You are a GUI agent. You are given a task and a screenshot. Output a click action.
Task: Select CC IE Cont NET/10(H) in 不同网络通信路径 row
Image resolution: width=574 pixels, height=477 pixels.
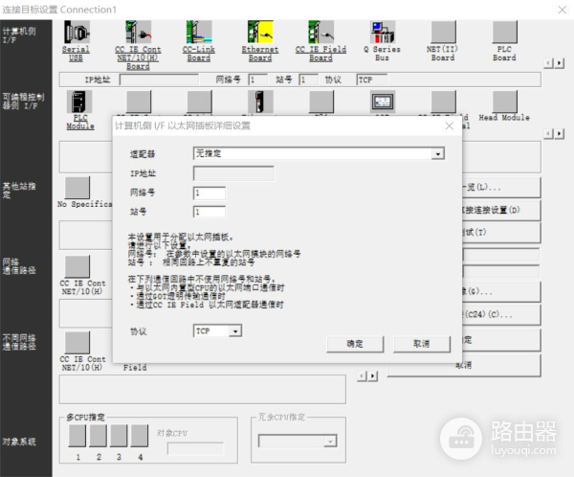[x=77, y=343]
